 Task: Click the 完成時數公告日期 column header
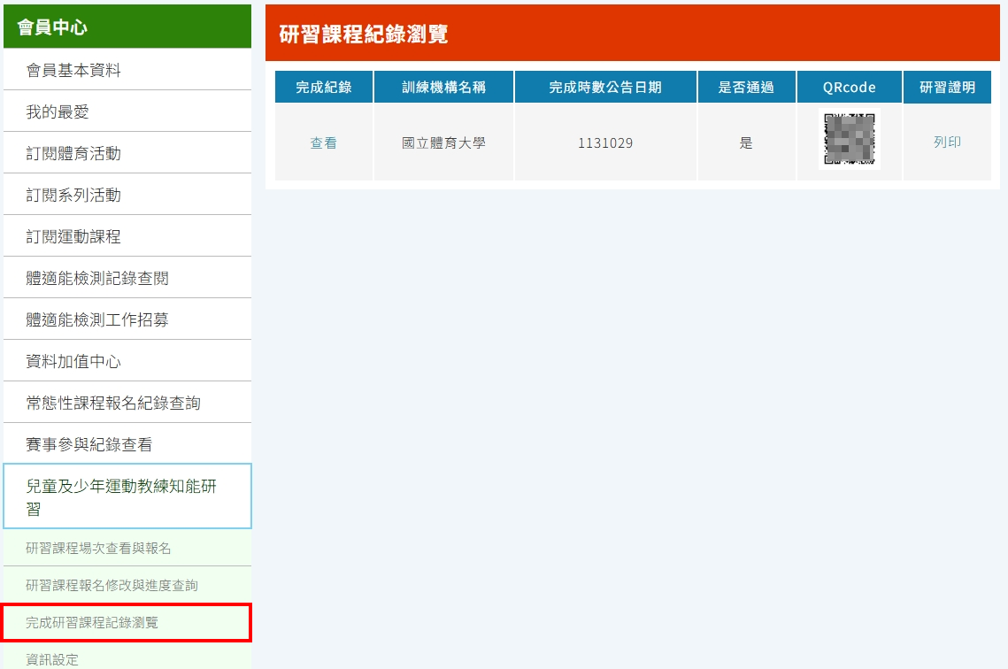tap(605, 87)
